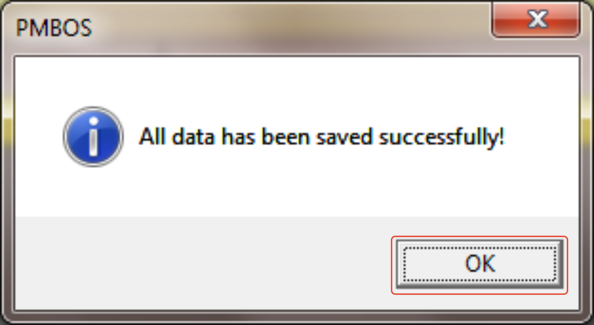Image resolution: width=594 pixels, height=325 pixels.
Task: Select the PMBOS title bar text
Action: click(54, 28)
